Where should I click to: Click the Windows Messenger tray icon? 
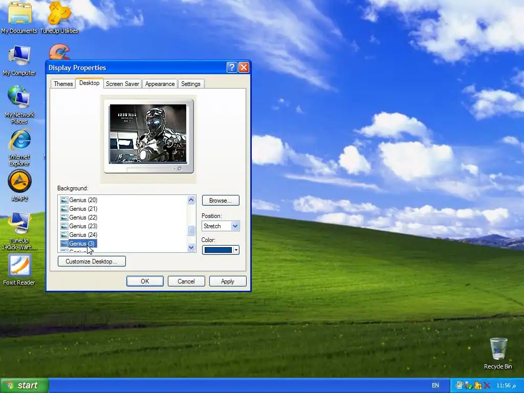point(478,386)
